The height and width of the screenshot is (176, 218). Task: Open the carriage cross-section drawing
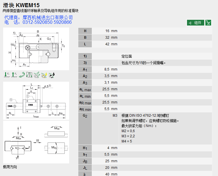(36, 49)
